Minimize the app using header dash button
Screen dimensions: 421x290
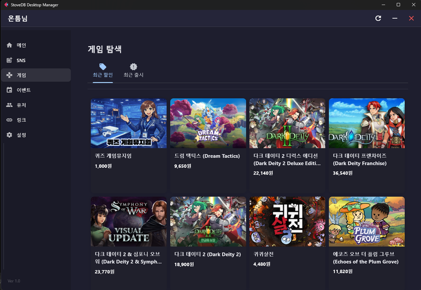point(395,18)
